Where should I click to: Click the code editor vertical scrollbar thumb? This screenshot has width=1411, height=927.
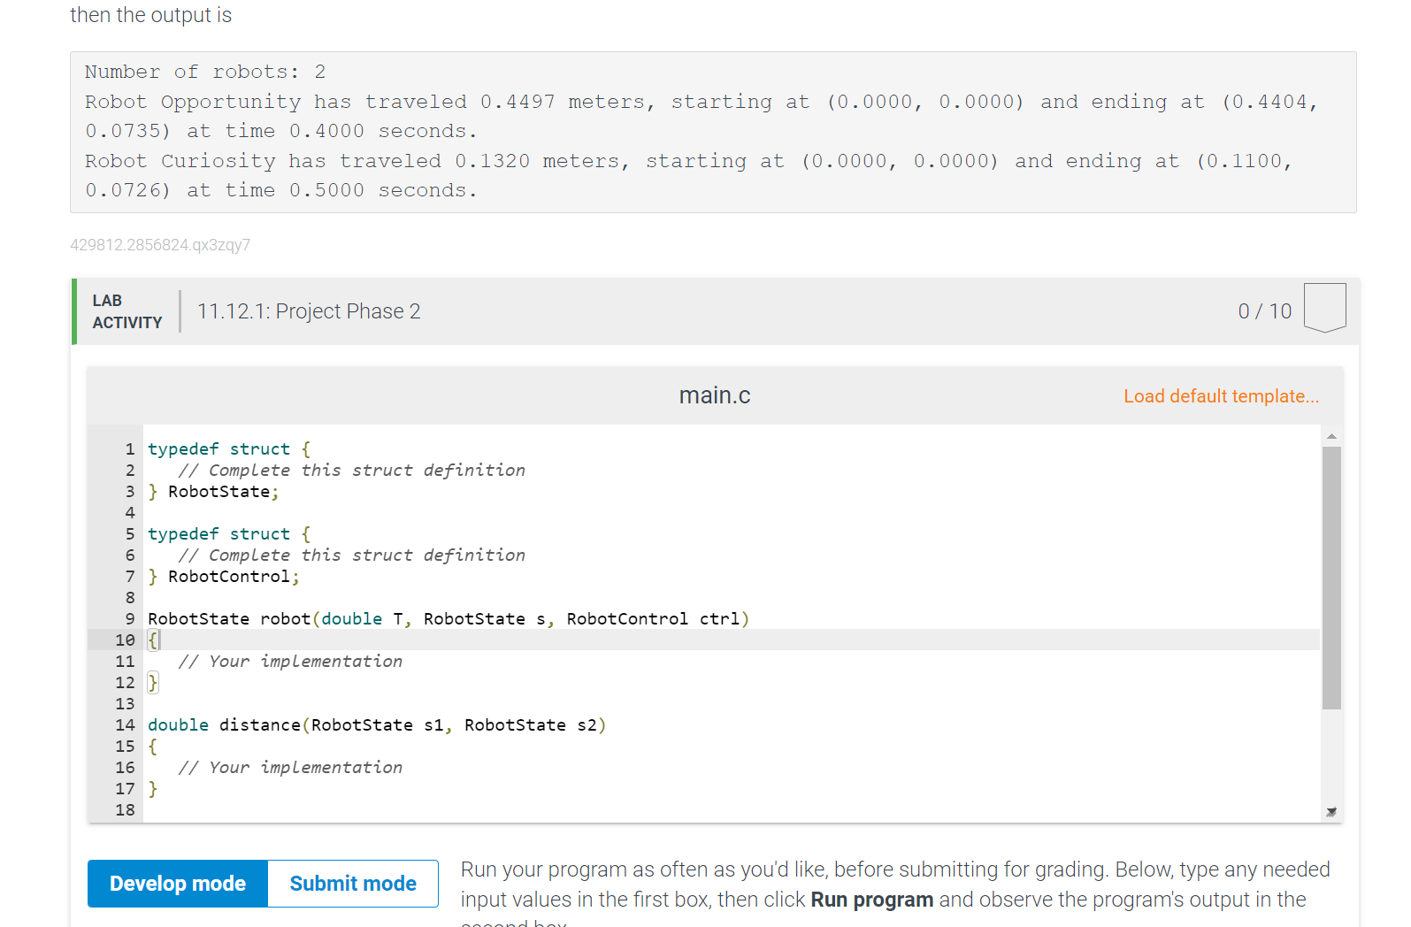[x=1331, y=577]
